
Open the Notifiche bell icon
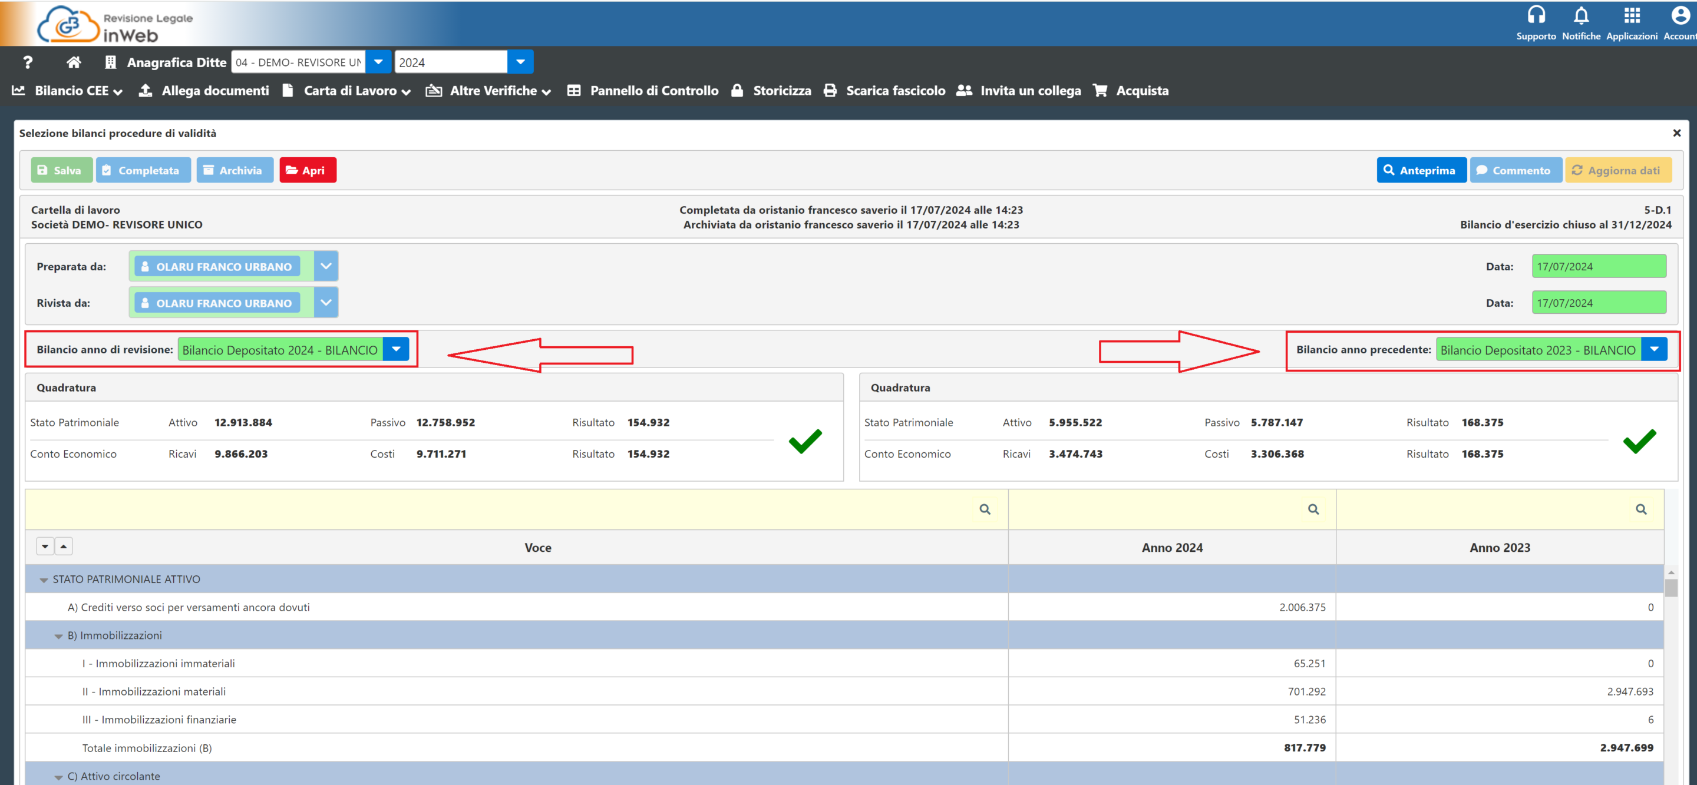point(1581,16)
